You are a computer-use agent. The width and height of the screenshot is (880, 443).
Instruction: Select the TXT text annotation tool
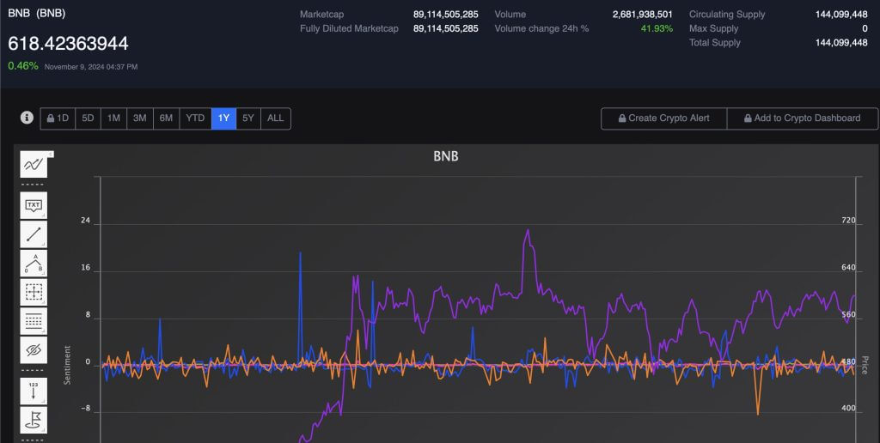(x=34, y=205)
